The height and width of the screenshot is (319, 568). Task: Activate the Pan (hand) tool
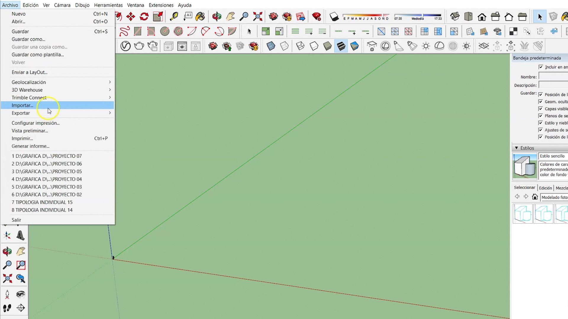click(230, 17)
